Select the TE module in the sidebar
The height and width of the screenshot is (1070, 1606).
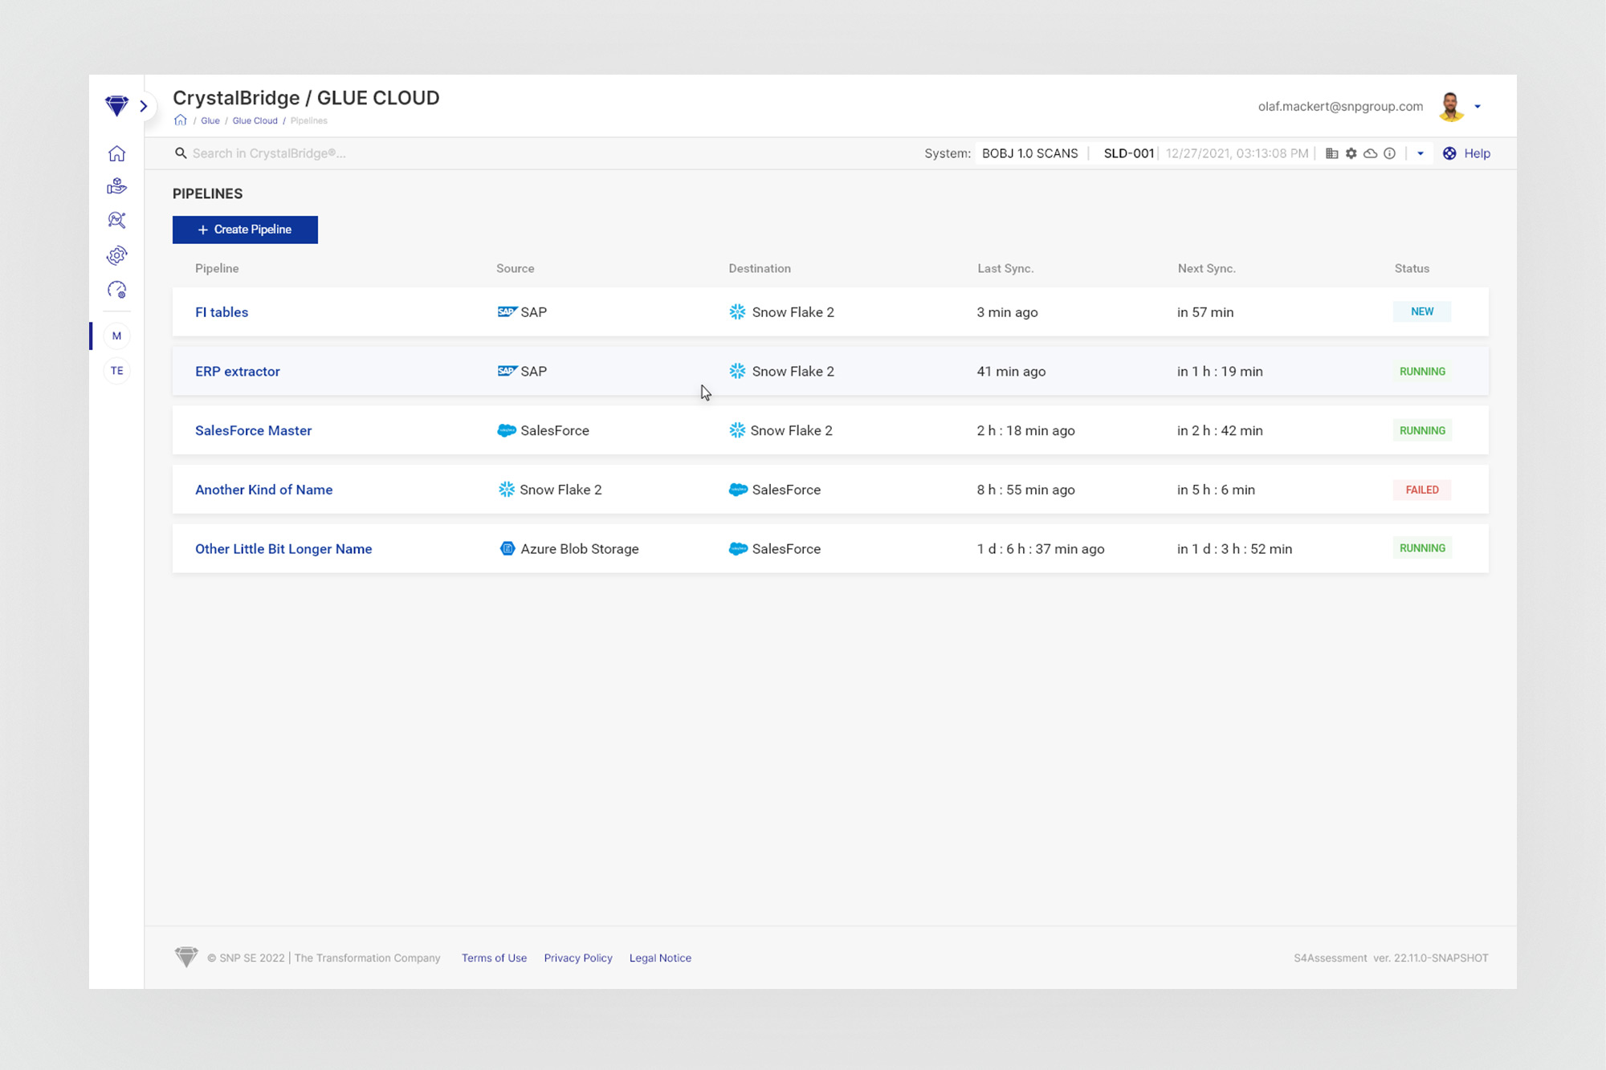click(x=117, y=370)
